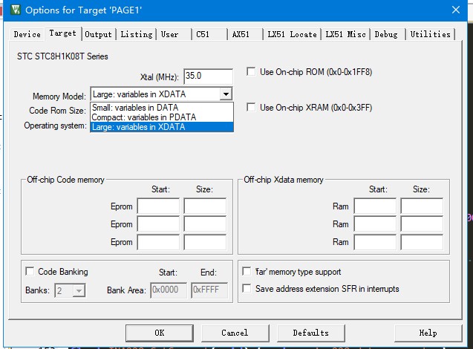Open the LX51 Misc tab
This screenshot has height=349, width=473.
pyautogui.click(x=345, y=34)
